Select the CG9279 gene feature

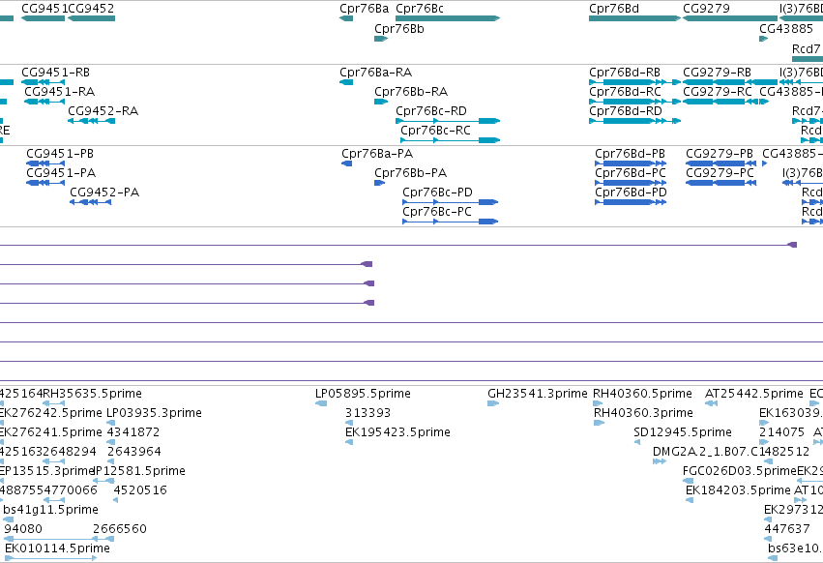coord(730,18)
